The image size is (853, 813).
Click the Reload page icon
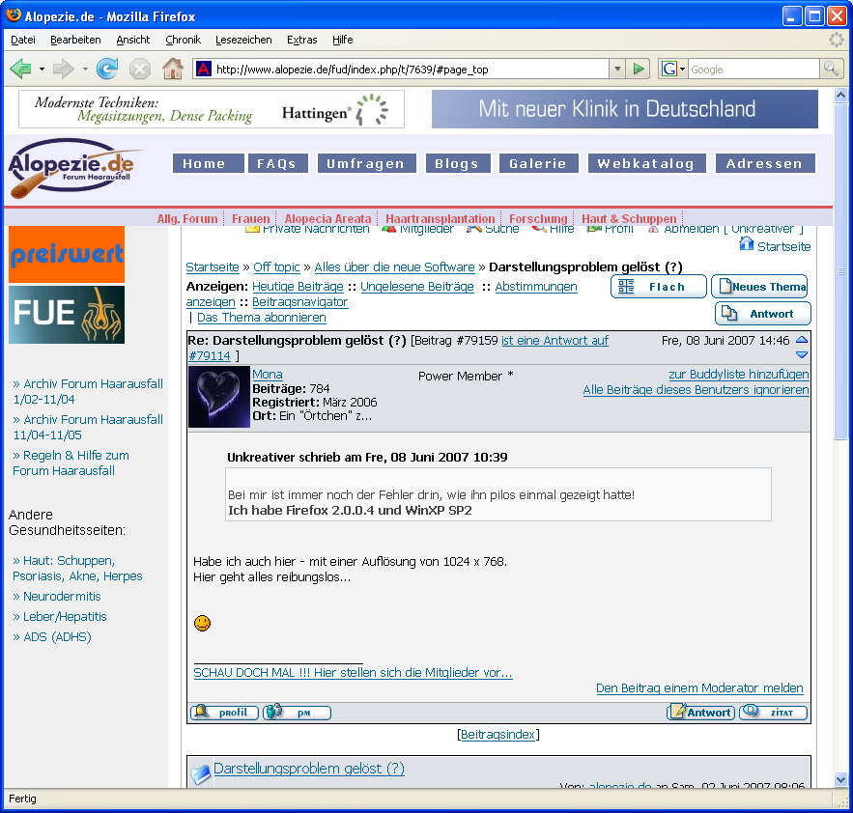107,69
